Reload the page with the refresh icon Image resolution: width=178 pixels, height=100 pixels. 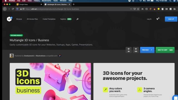(x=13, y=9)
